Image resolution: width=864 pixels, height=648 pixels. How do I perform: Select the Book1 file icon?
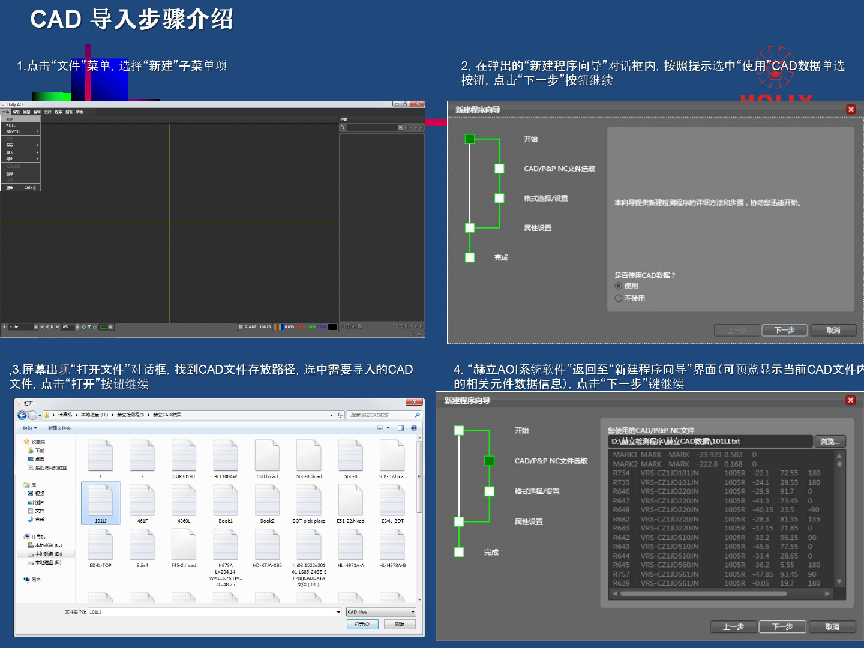tap(226, 500)
